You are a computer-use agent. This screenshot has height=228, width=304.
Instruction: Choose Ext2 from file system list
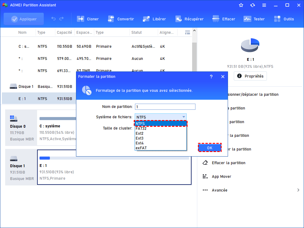click(161, 133)
